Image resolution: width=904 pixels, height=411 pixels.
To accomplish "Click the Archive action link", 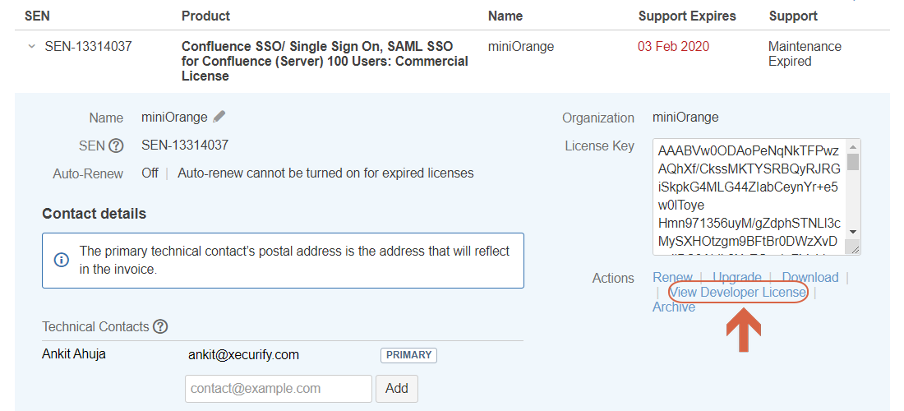I will [x=673, y=307].
